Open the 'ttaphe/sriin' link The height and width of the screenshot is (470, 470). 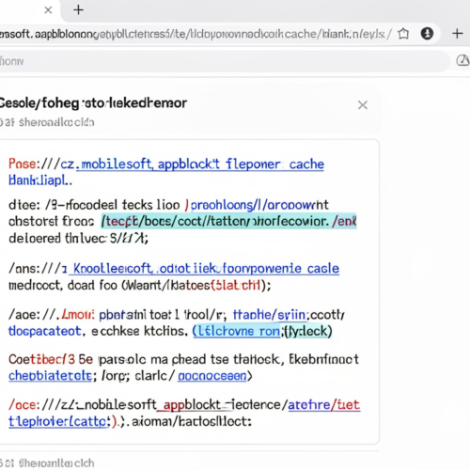click(269, 315)
